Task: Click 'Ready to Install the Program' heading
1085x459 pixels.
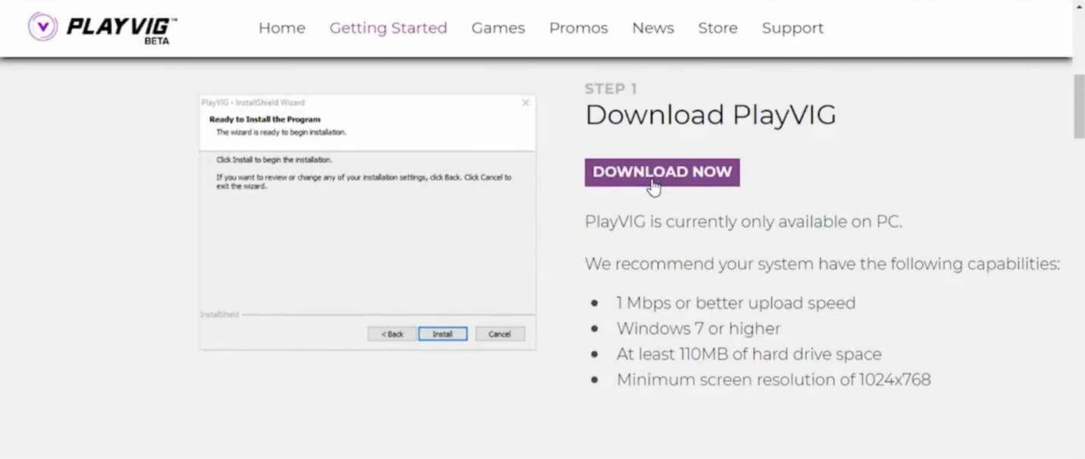Action: 264,120
